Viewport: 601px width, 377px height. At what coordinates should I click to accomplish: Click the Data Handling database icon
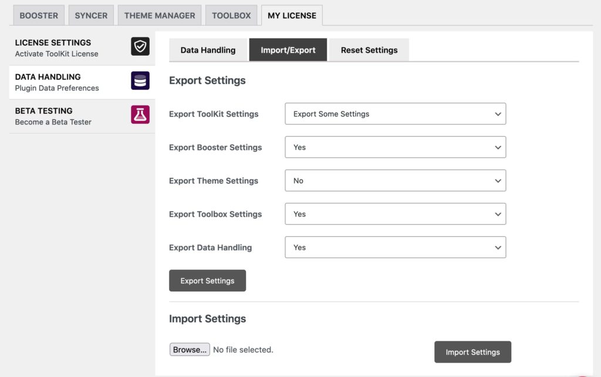(x=140, y=81)
